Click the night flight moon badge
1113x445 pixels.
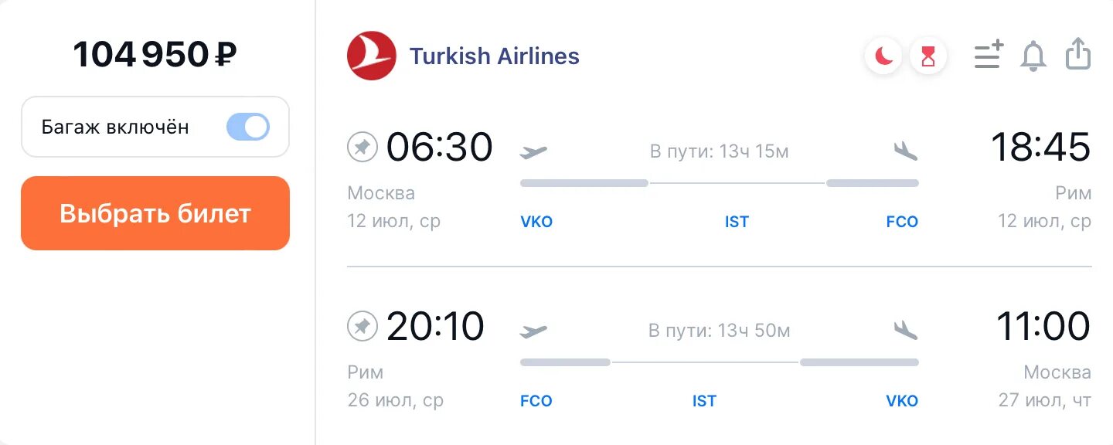(x=883, y=56)
